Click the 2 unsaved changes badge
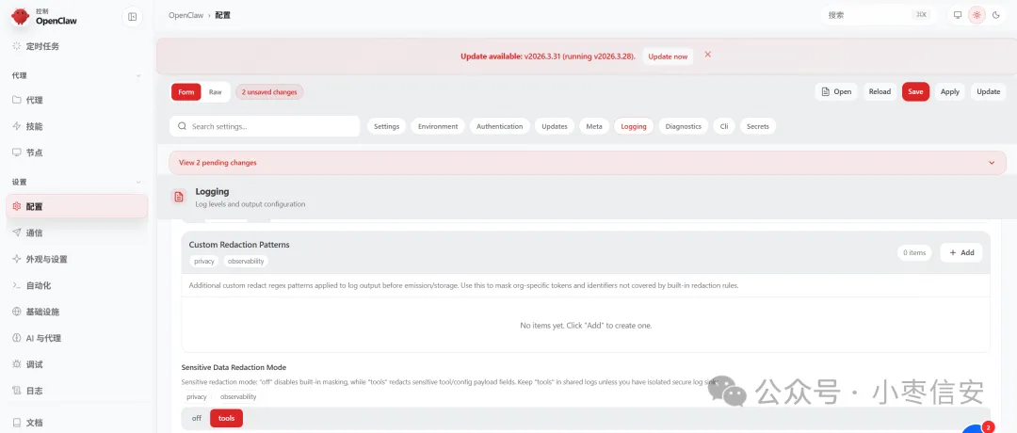The image size is (1017, 433). click(269, 92)
